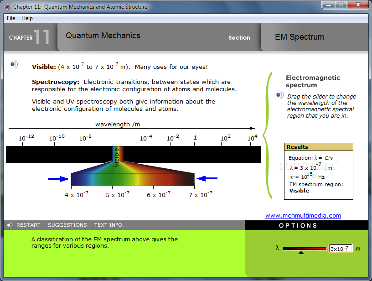Click the 10^-12 tick label

26,138
